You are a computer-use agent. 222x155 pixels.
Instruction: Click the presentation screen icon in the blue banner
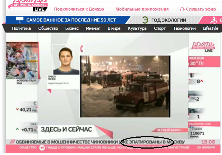[20, 20]
